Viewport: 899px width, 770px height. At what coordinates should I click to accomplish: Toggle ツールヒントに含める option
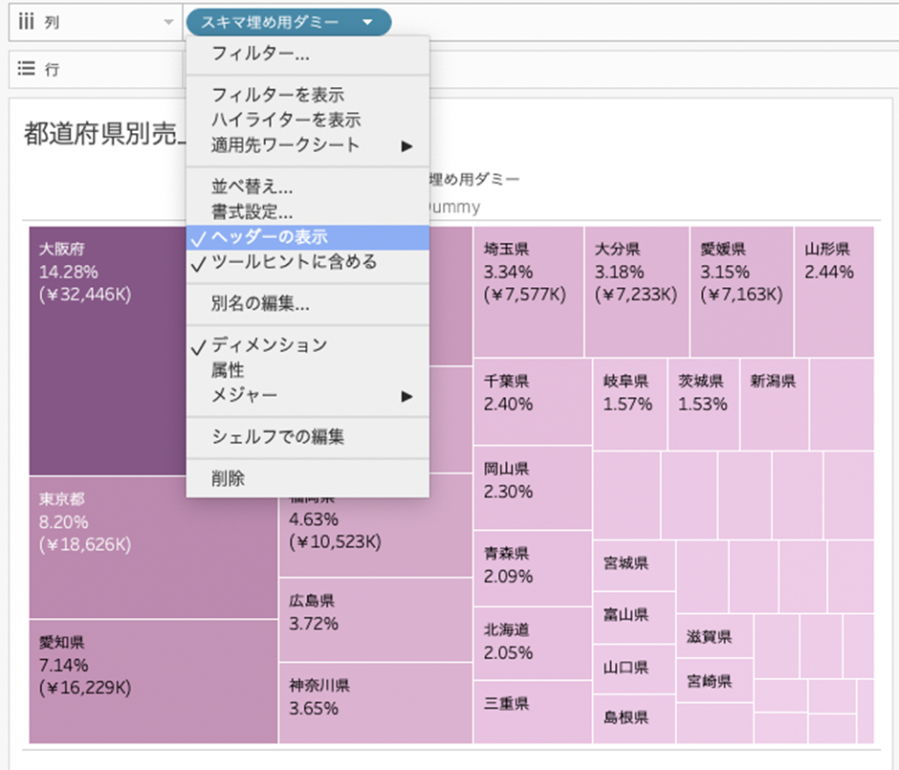[308, 263]
